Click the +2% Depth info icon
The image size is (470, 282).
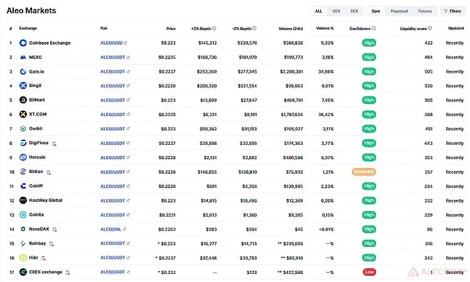tap(214, 28)
